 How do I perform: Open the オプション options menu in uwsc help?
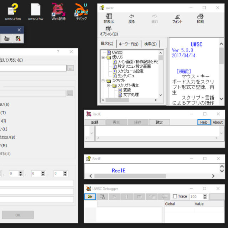pos(109,31)
